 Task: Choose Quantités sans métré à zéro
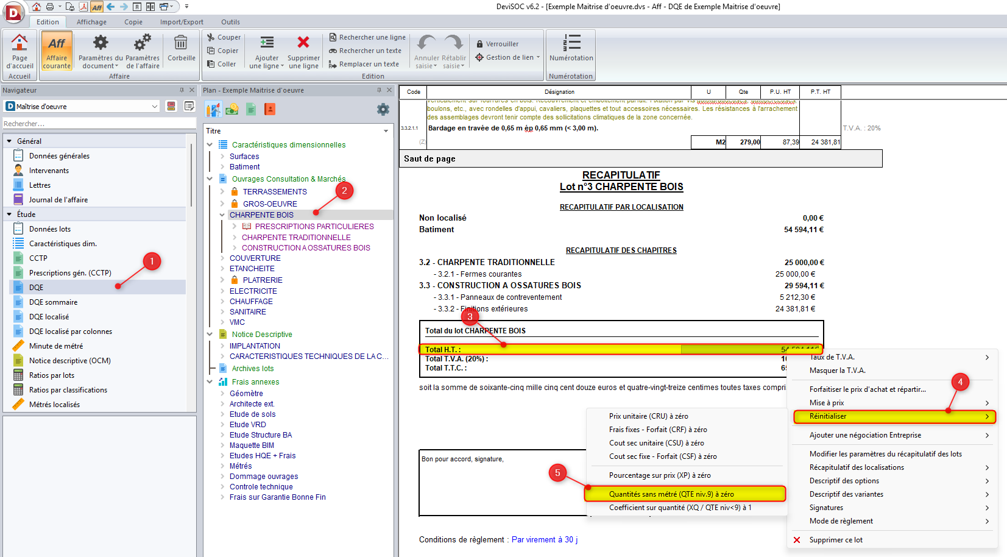click(x=671, y=494)
